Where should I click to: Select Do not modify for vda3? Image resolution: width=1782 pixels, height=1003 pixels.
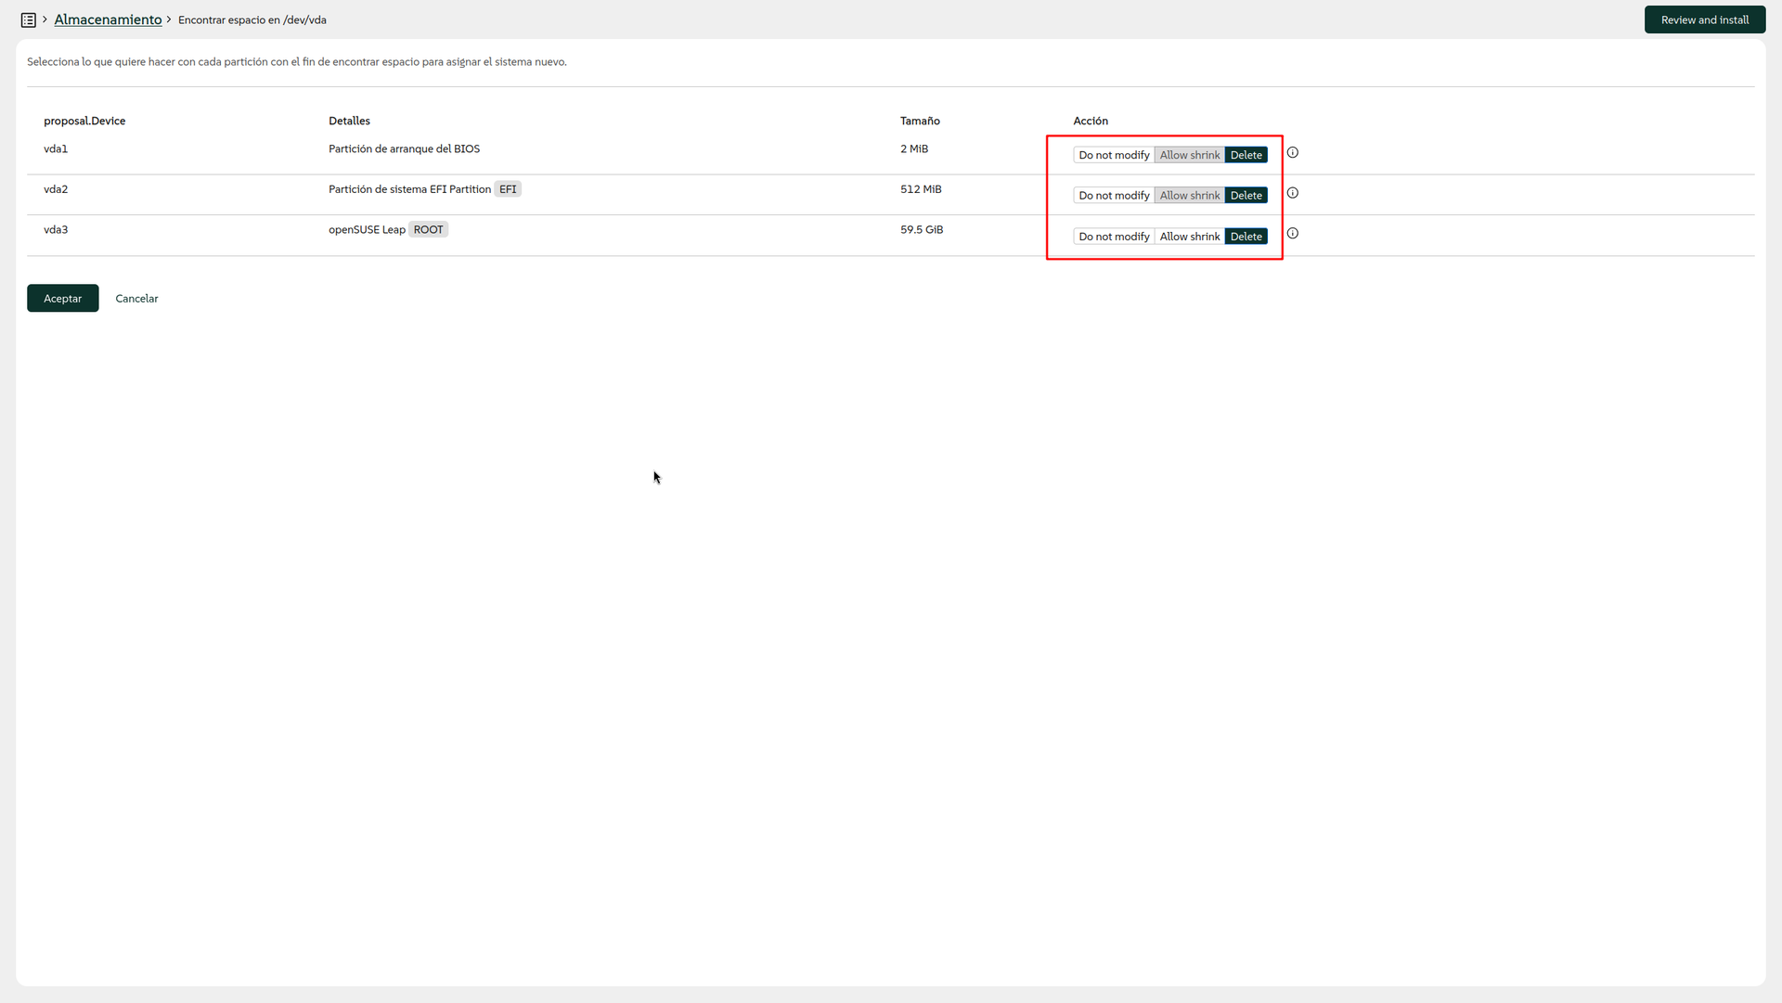click(1113, 237)
